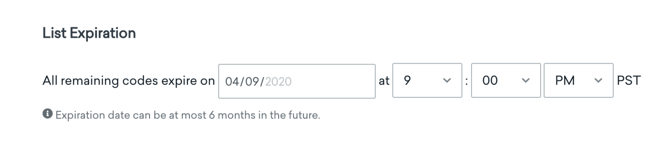Image resolution: width=669 pixels, height=149 pixels.
Task: Click the chevron arrow in the hour selector
Action: click(x=447, y=80)
